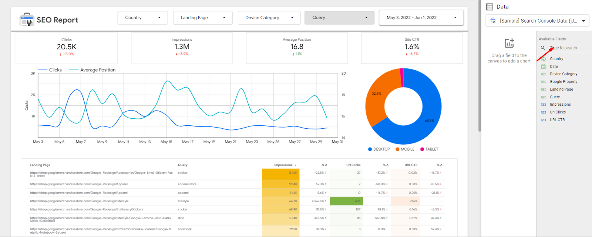The width and height of the screenshot is (592, 237).
Task: Open the Country filter dropdown
Action: tap(142, 18)
